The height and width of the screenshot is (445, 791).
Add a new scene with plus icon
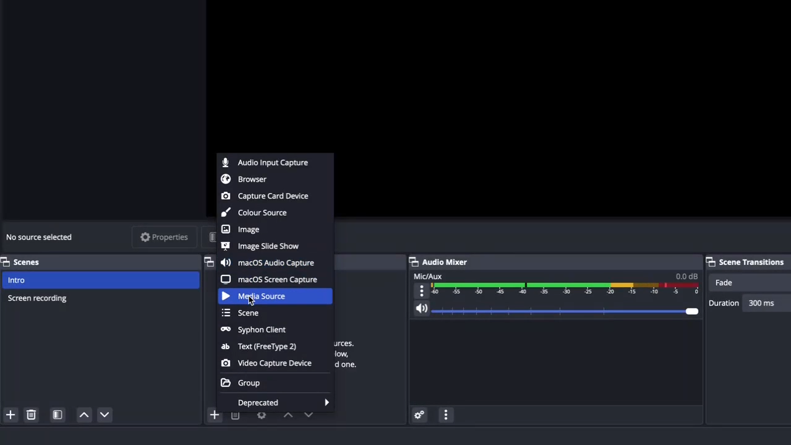[11, 415]
